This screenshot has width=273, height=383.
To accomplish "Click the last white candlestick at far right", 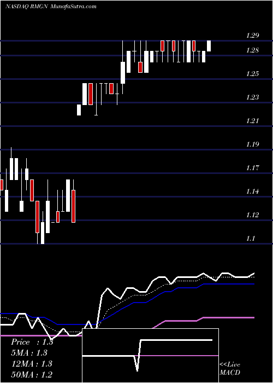I will point(209,46).
